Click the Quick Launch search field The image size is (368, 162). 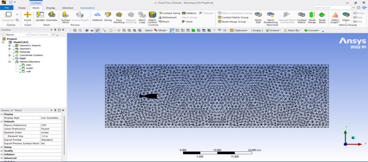[332, 8]
